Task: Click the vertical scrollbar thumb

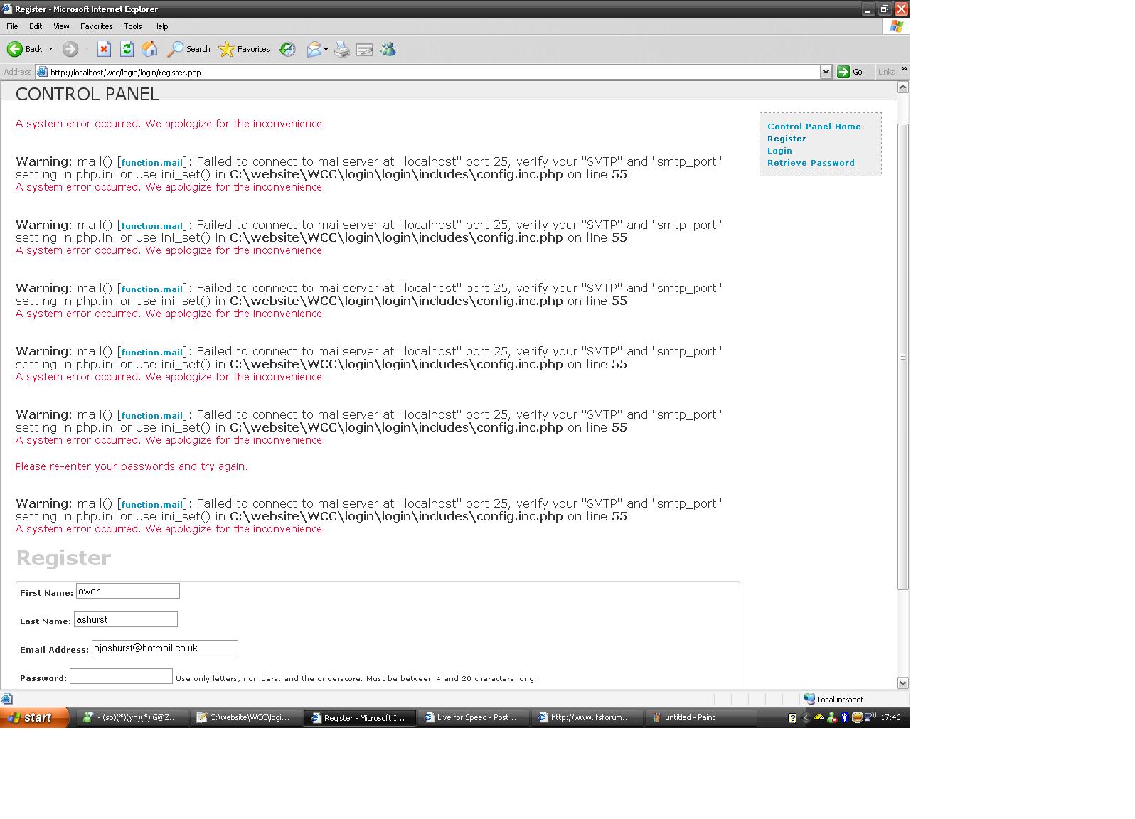Action: pyautogui.click(x=903, y=357)
